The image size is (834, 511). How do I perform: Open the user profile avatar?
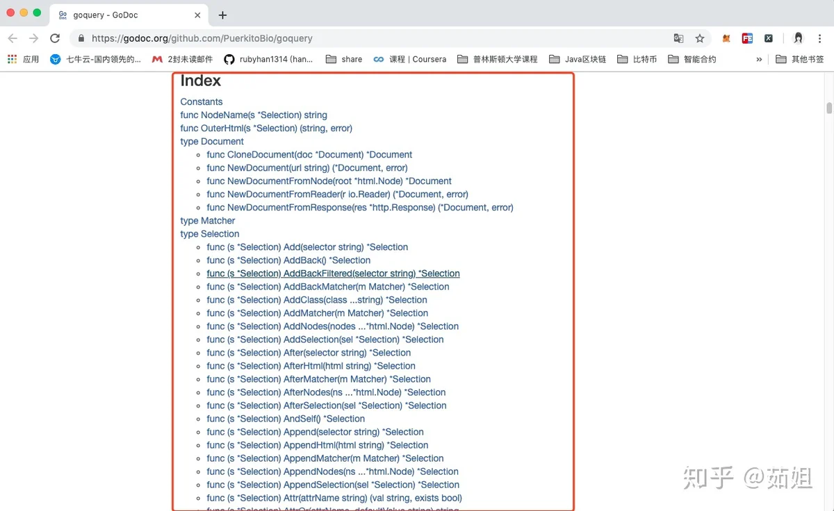point(798,39)
